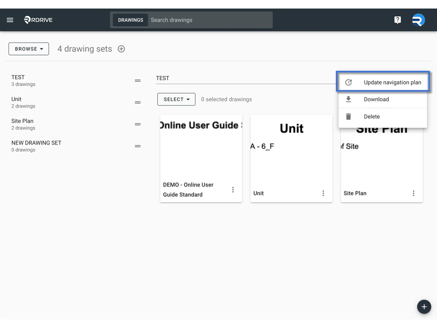Viewport: 437px width, 328px height.
Task: Open the SELECT dropdown
Action: tap(176, 99)
